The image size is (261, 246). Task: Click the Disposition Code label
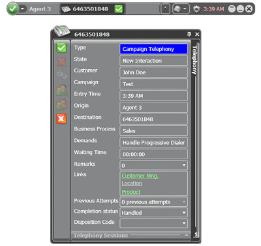tap(94, 222)
